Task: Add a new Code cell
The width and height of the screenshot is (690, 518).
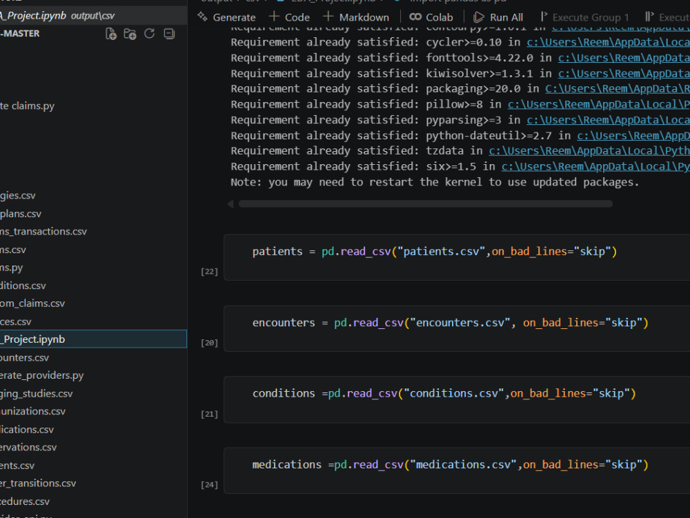Action: click(x=289, y=17)
